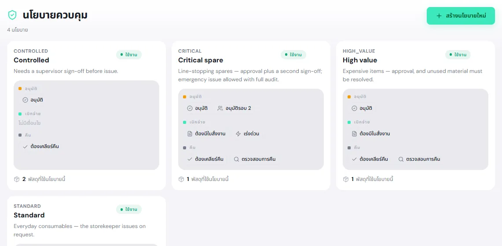Screen dimensions: 502x246
Task: Click the ใช้งาน status badge on Critical spare card
Action: [293, 54]
